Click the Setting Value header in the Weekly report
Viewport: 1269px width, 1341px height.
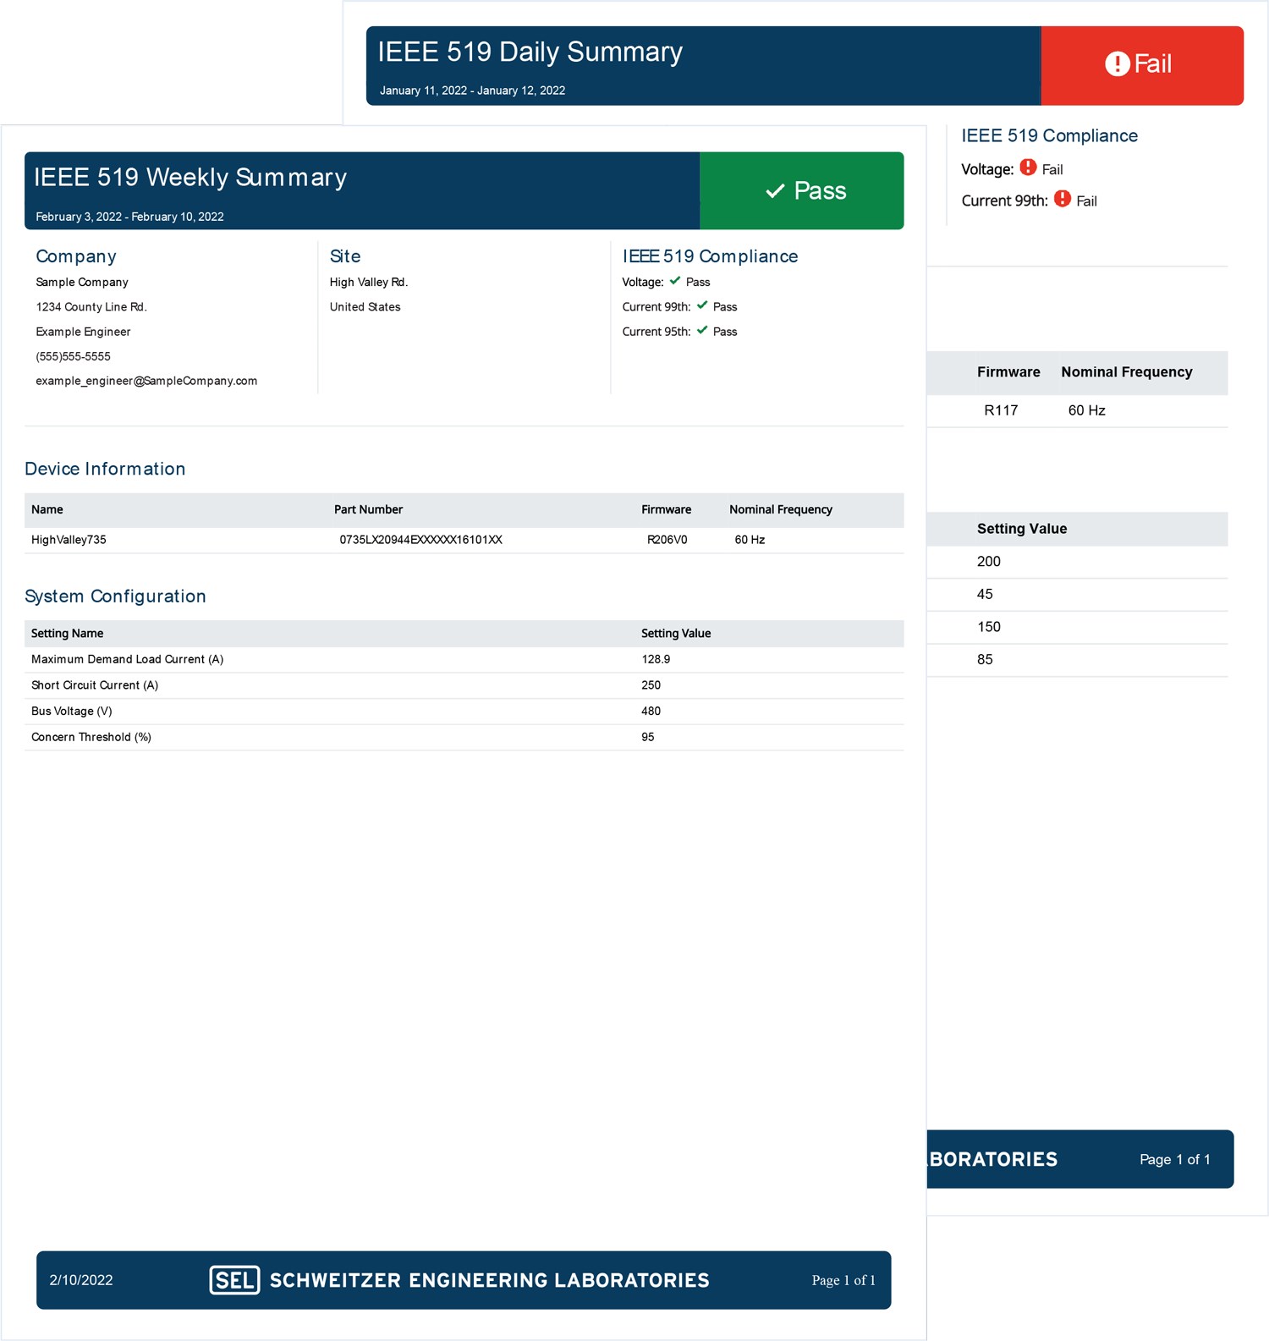[x=676, y=634]
